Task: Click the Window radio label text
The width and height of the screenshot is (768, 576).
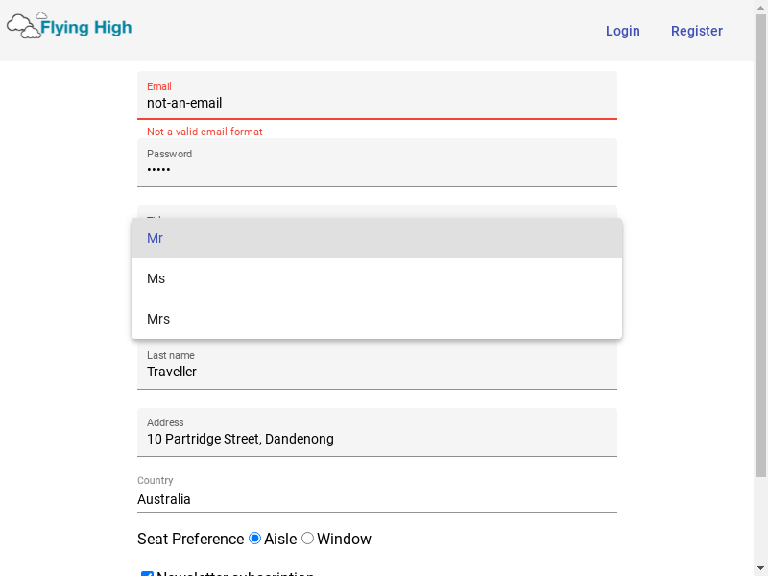Action: coord(344,539)
